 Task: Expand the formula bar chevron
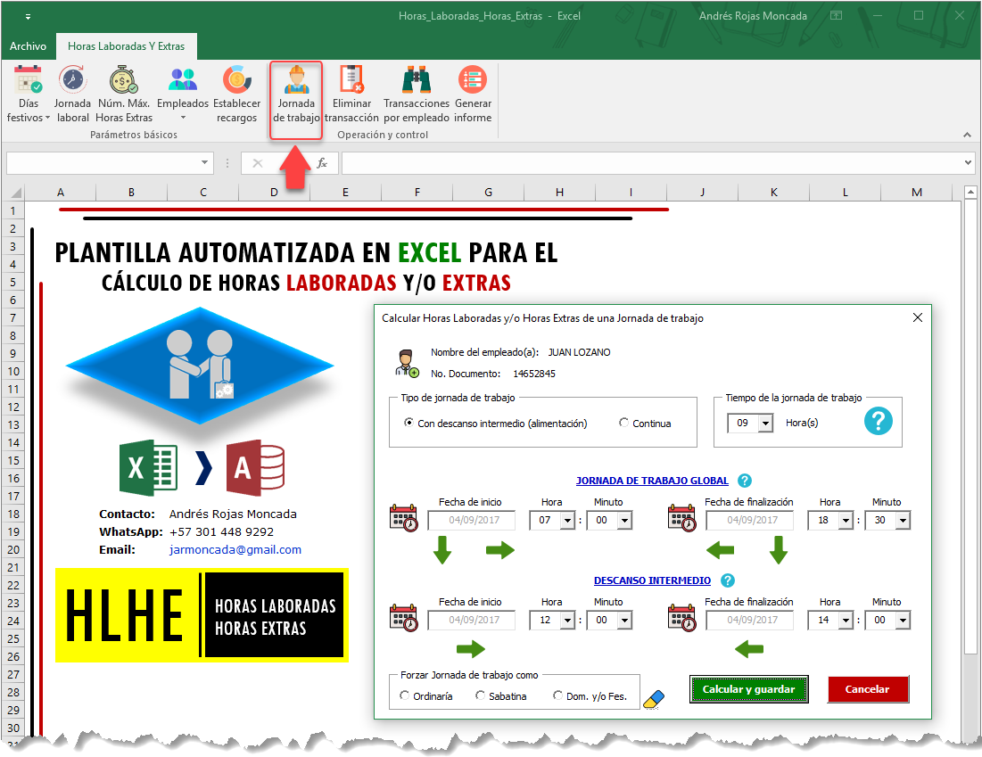coord(969,163)
